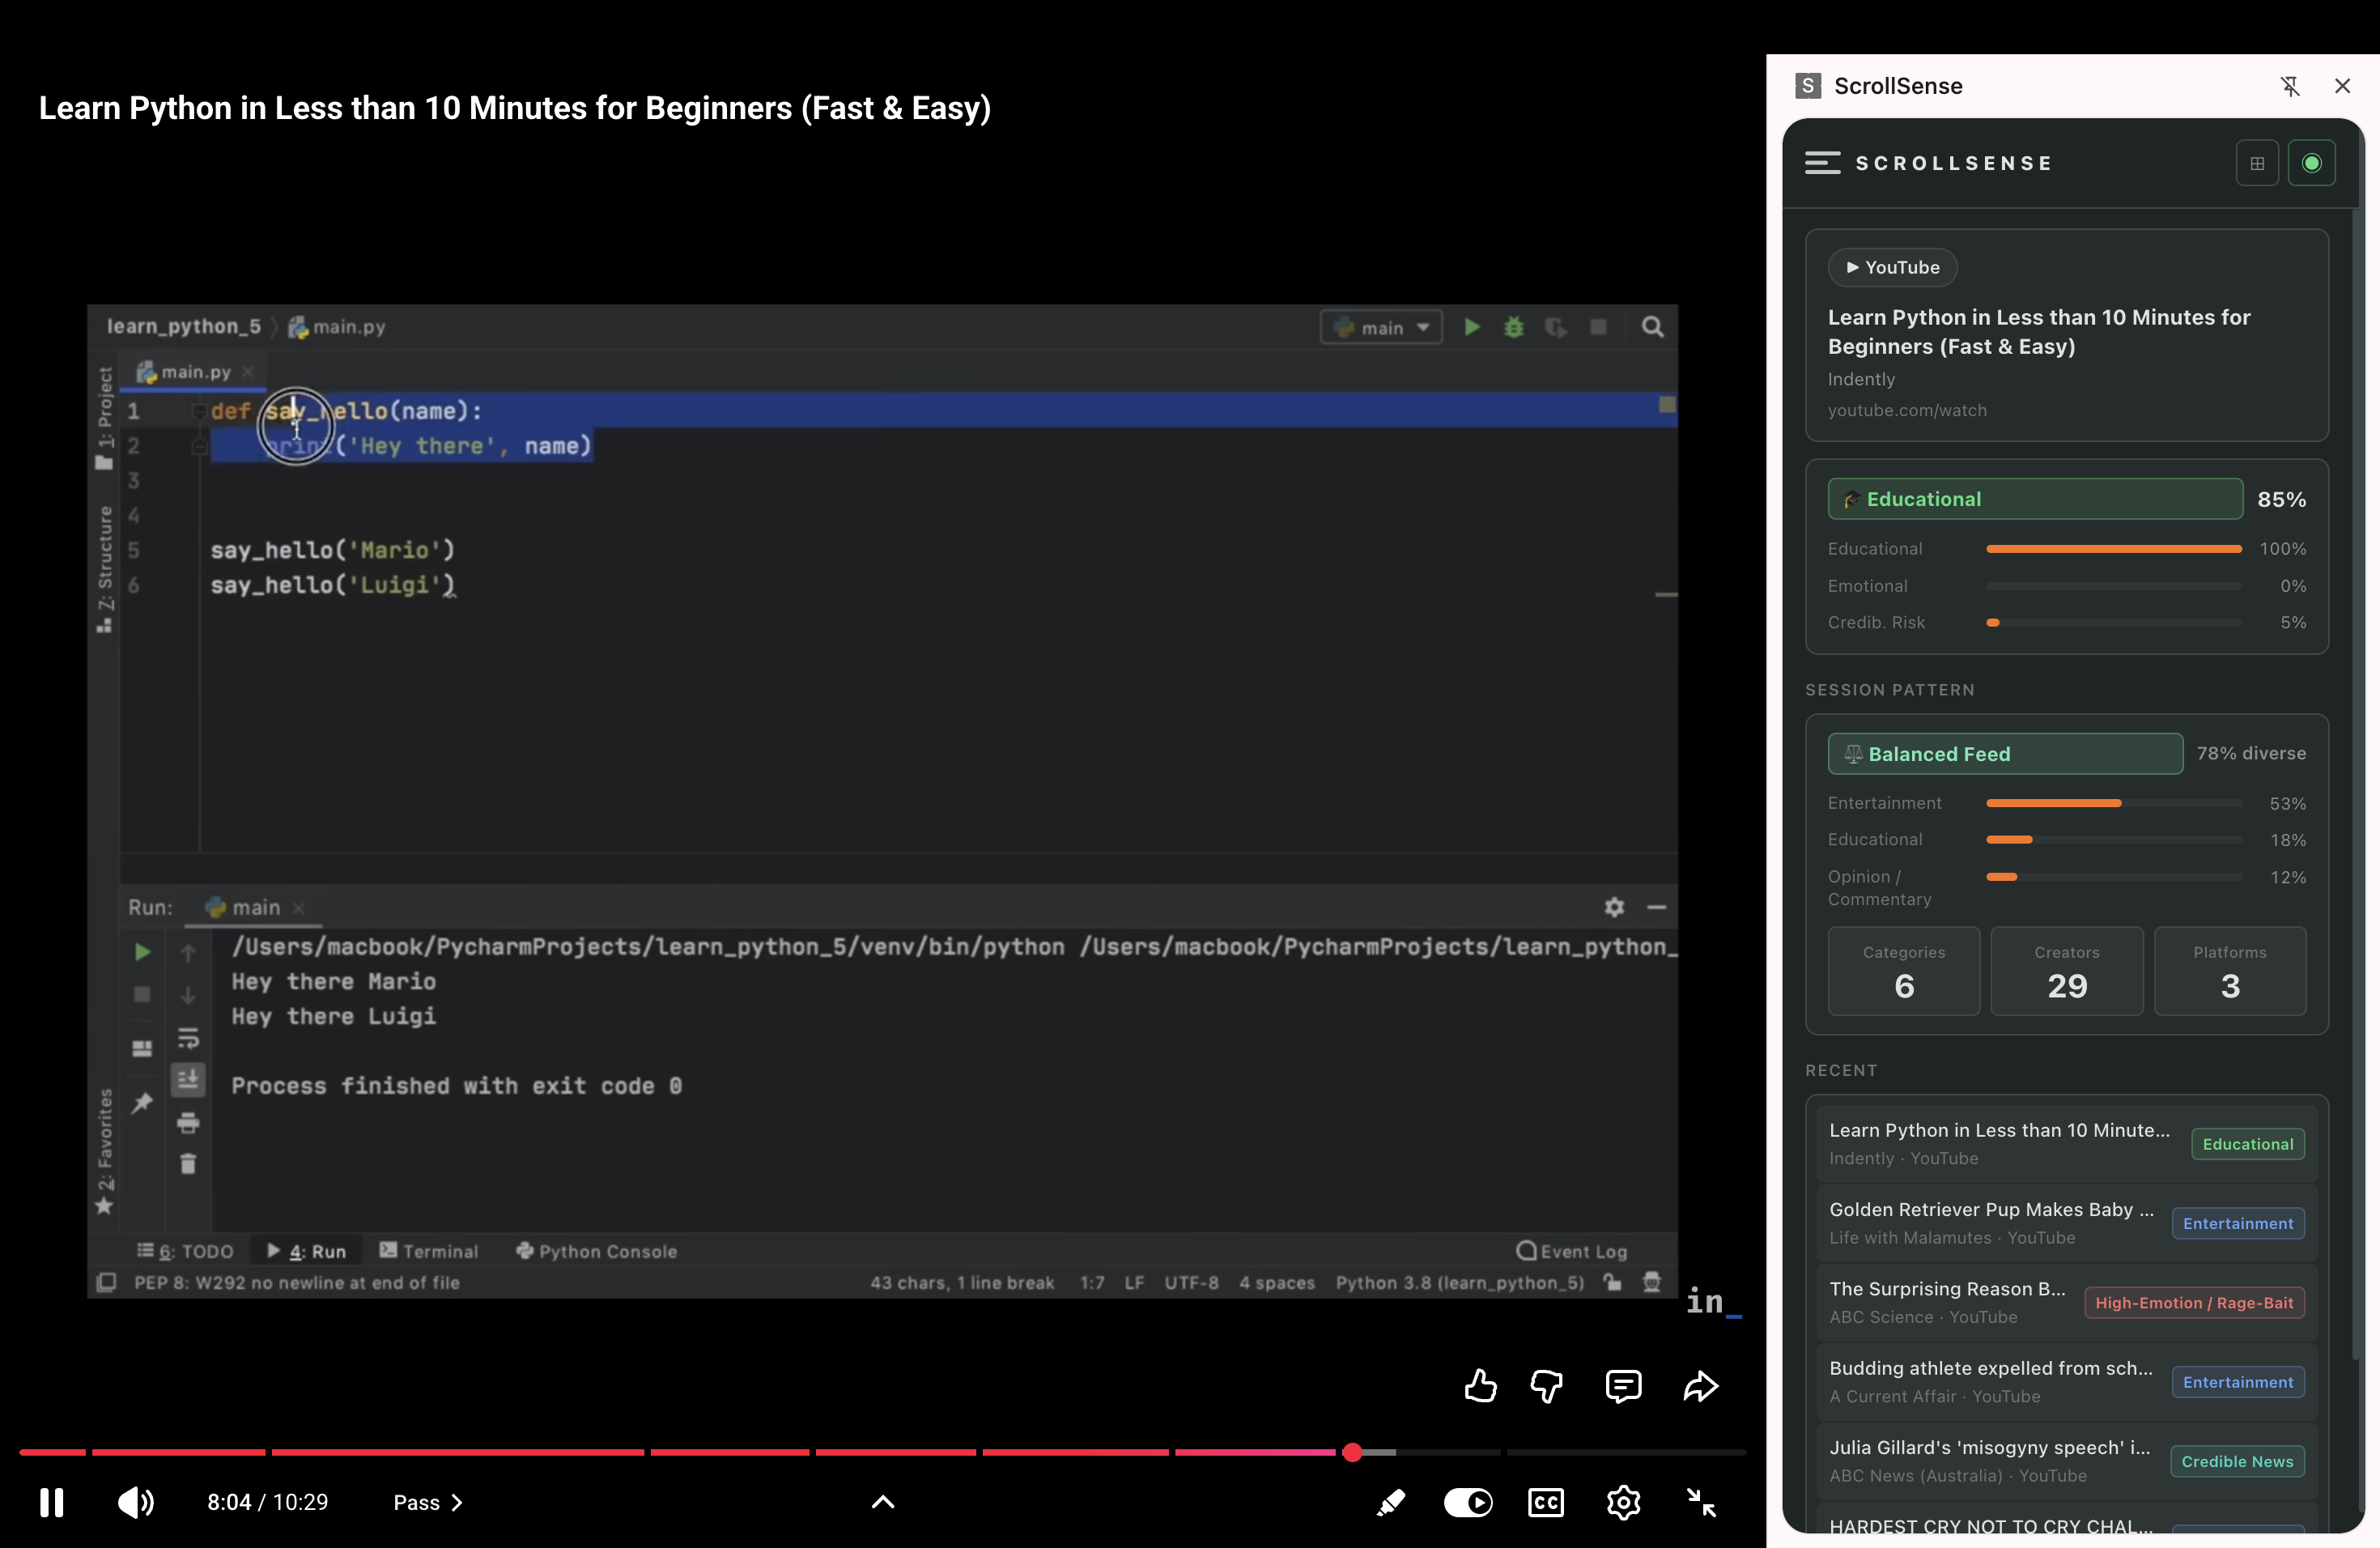Exit fullscreen with the collapse arrows icon
The image size is (2380, 1548).
point(1700,1502)
